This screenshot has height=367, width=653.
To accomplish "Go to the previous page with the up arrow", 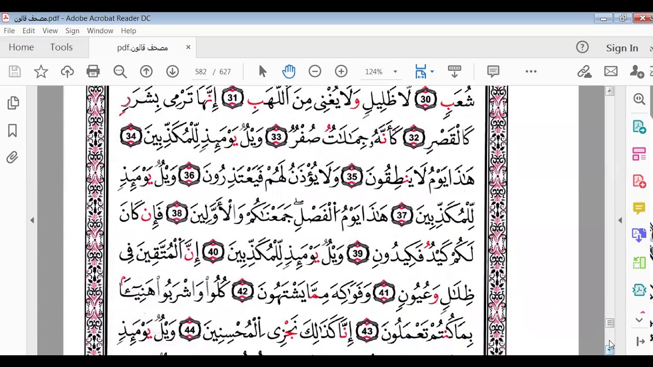I will coord(146,71).
